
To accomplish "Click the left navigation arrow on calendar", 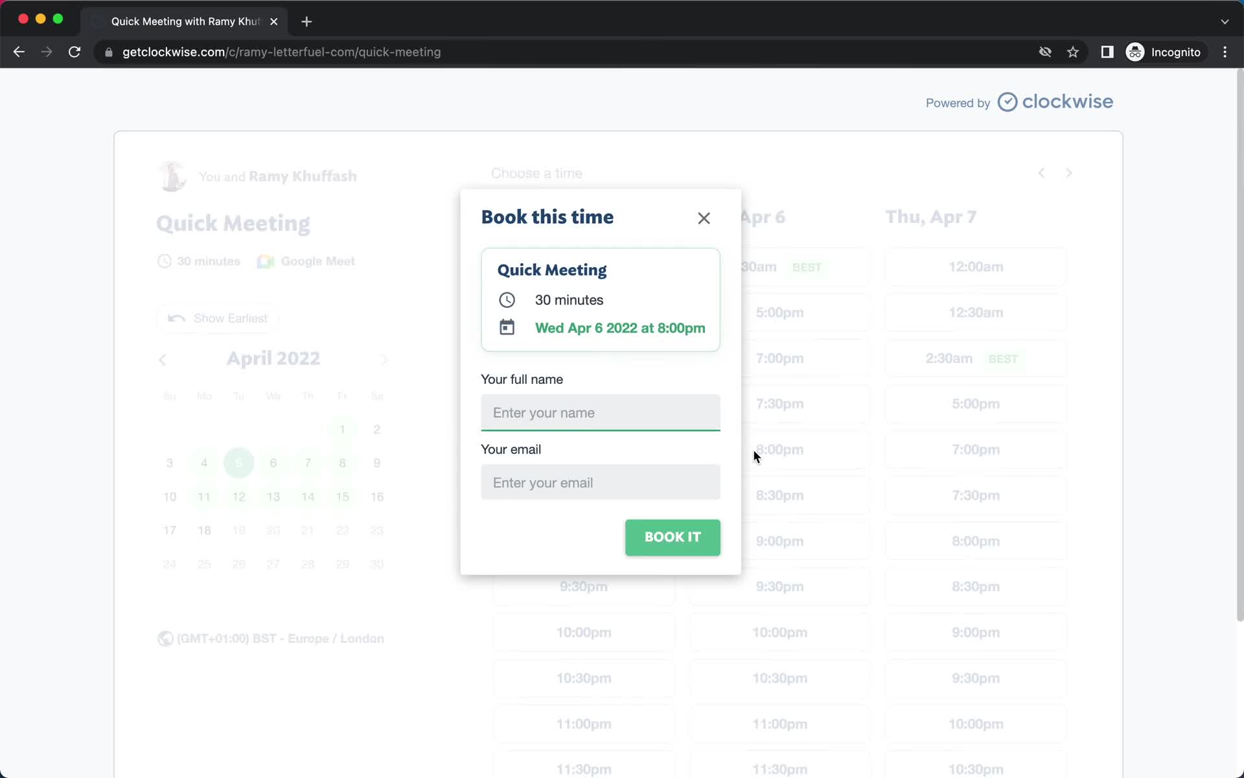I will pyautogui.click(x=162, y=359).
